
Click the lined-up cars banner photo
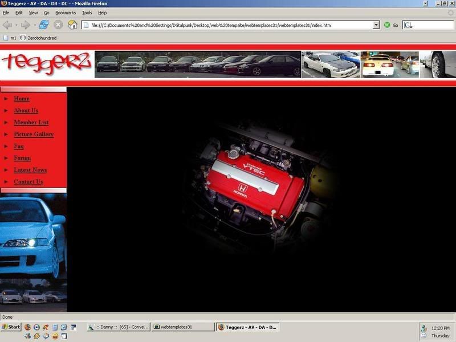198,64
